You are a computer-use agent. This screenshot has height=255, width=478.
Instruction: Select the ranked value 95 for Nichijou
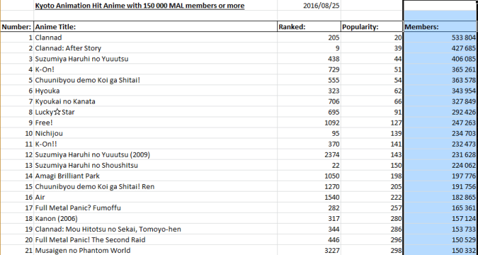309,133
